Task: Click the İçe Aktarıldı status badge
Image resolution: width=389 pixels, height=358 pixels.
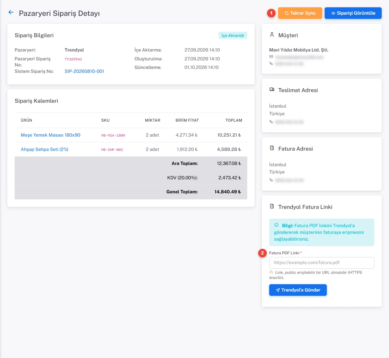Action: [x=233, y=35]
